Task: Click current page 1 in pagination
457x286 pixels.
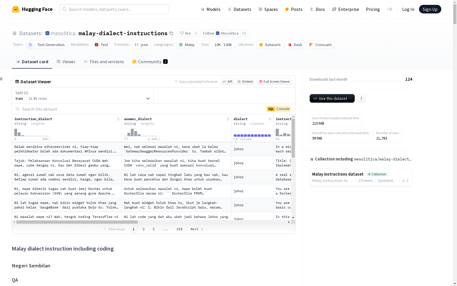Action: [133, 229]
